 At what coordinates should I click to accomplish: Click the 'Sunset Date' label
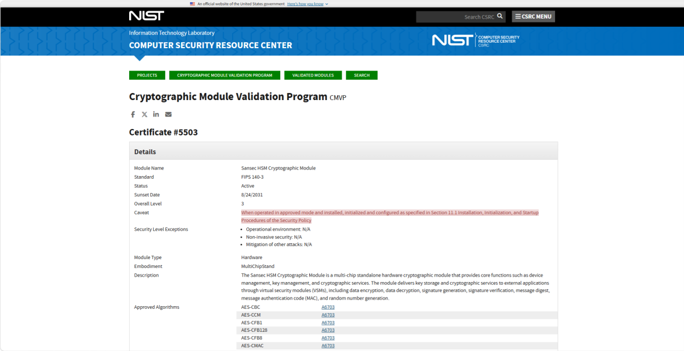pos(147,195)
